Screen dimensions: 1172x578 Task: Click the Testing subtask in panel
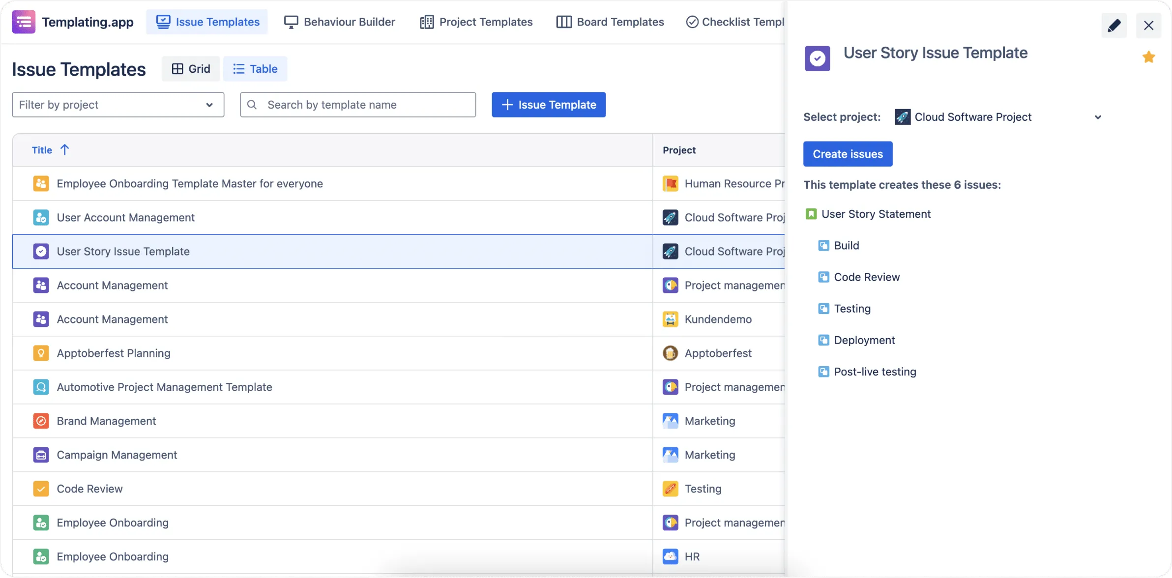tap(852, 308)
